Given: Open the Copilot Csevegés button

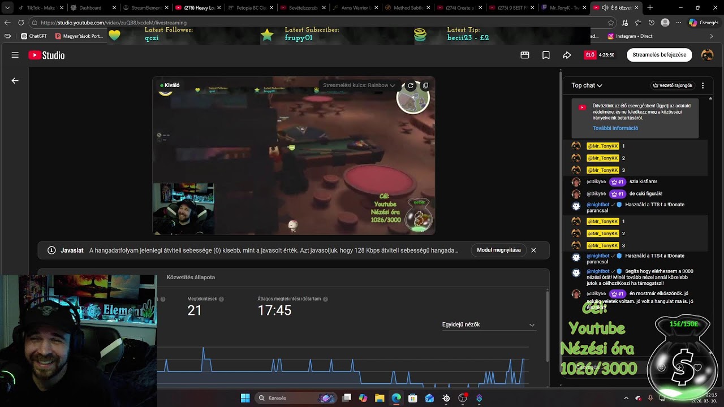Looking at the screenshot, I should [704, 23].
